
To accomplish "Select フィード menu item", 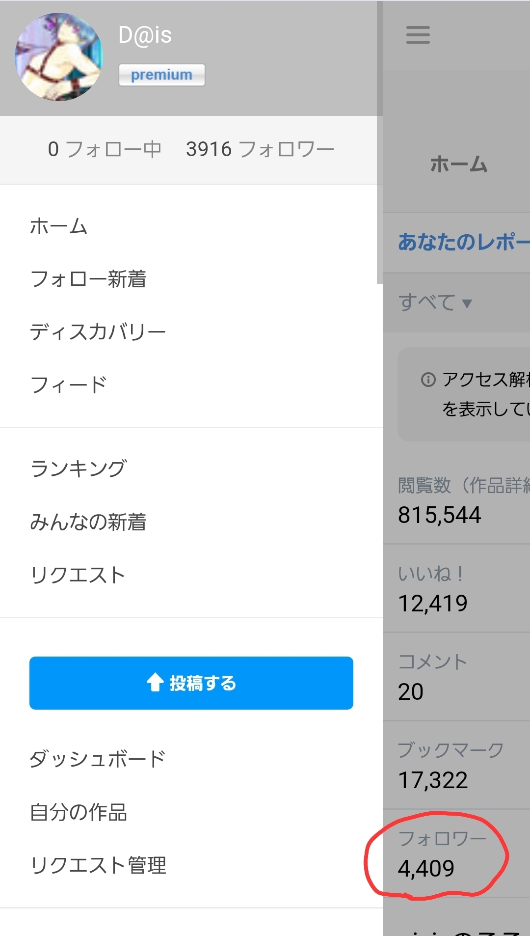I will tap(68, 385).
